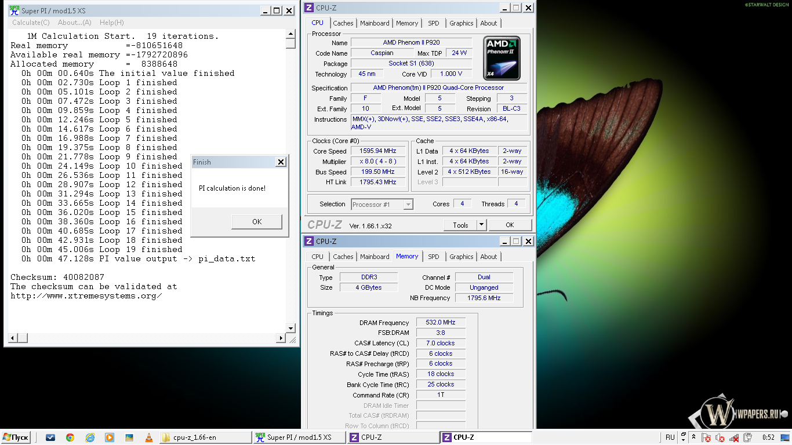Viewport: 792px width, 445px height.
Task: Click Super PI horizontal scrollbar right arrow
Action: tap(281, 338)
